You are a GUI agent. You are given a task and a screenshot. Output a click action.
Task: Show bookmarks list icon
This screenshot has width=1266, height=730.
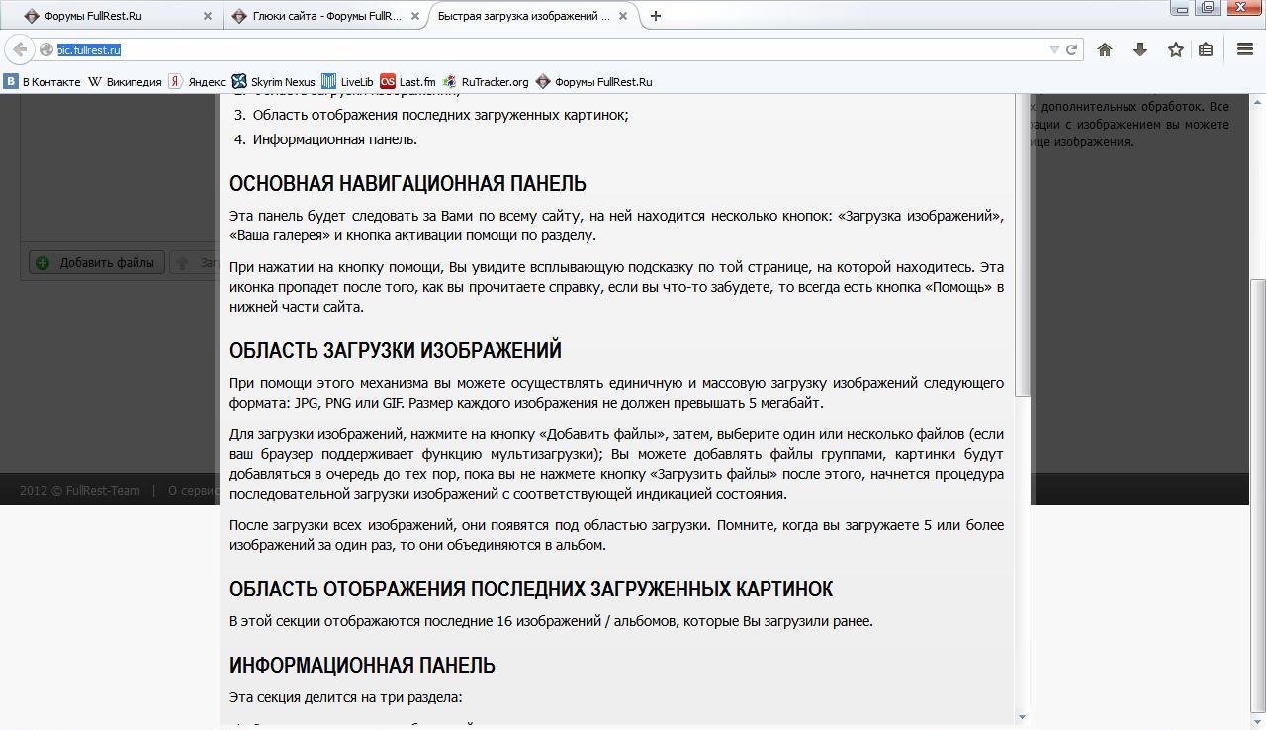point(1206,49)
